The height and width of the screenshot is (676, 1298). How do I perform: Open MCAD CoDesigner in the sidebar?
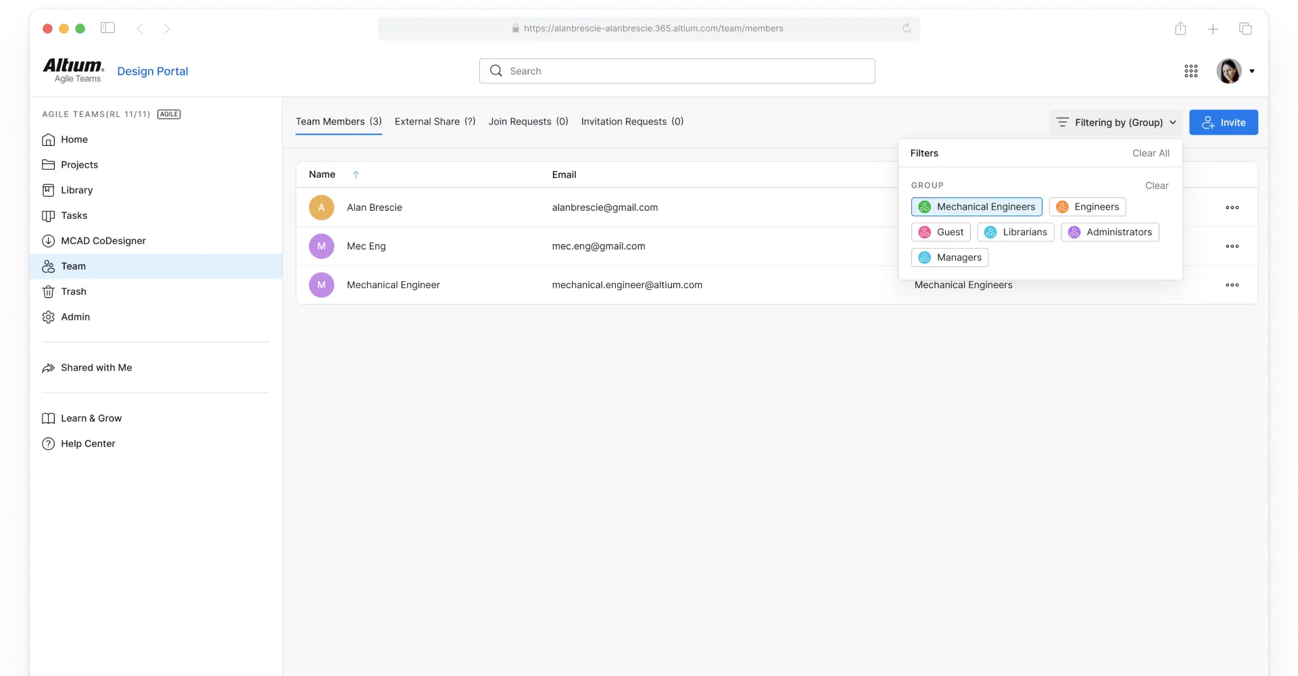coord(155,241)
